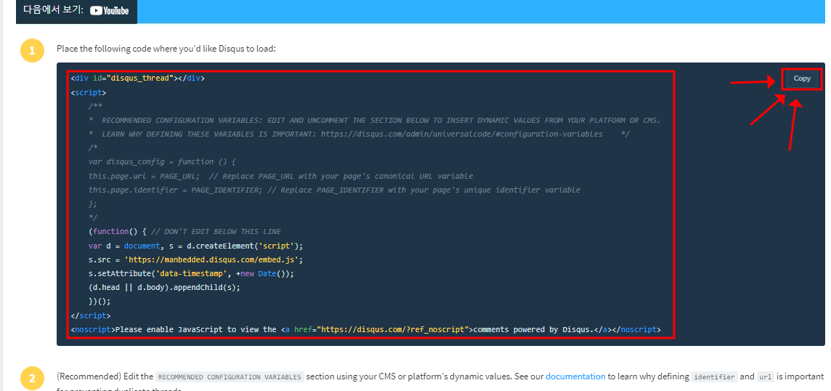Click the noscript 'Please enable JavaScript' line

[365, 329]
